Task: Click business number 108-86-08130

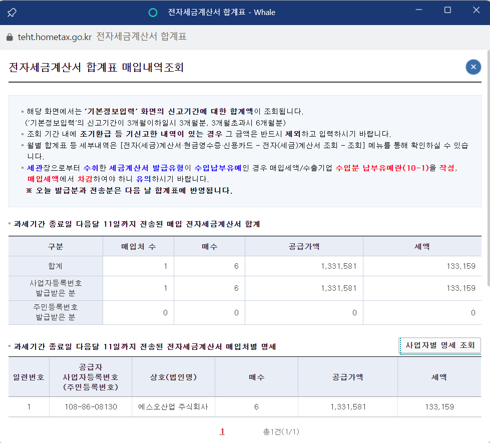Action: (91, 407)
